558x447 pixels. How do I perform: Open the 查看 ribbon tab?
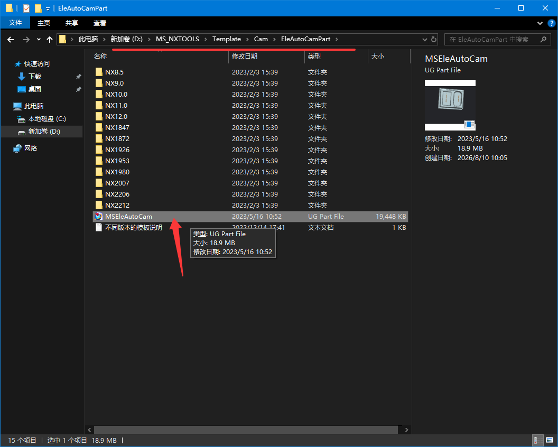pos(100,23)
